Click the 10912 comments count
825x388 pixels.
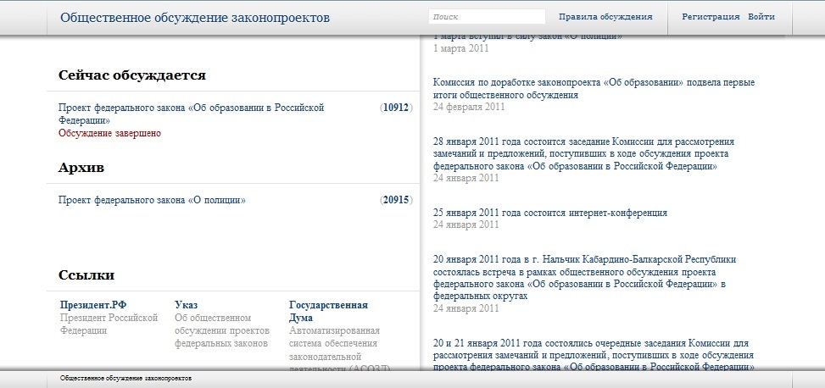[395, 108]
